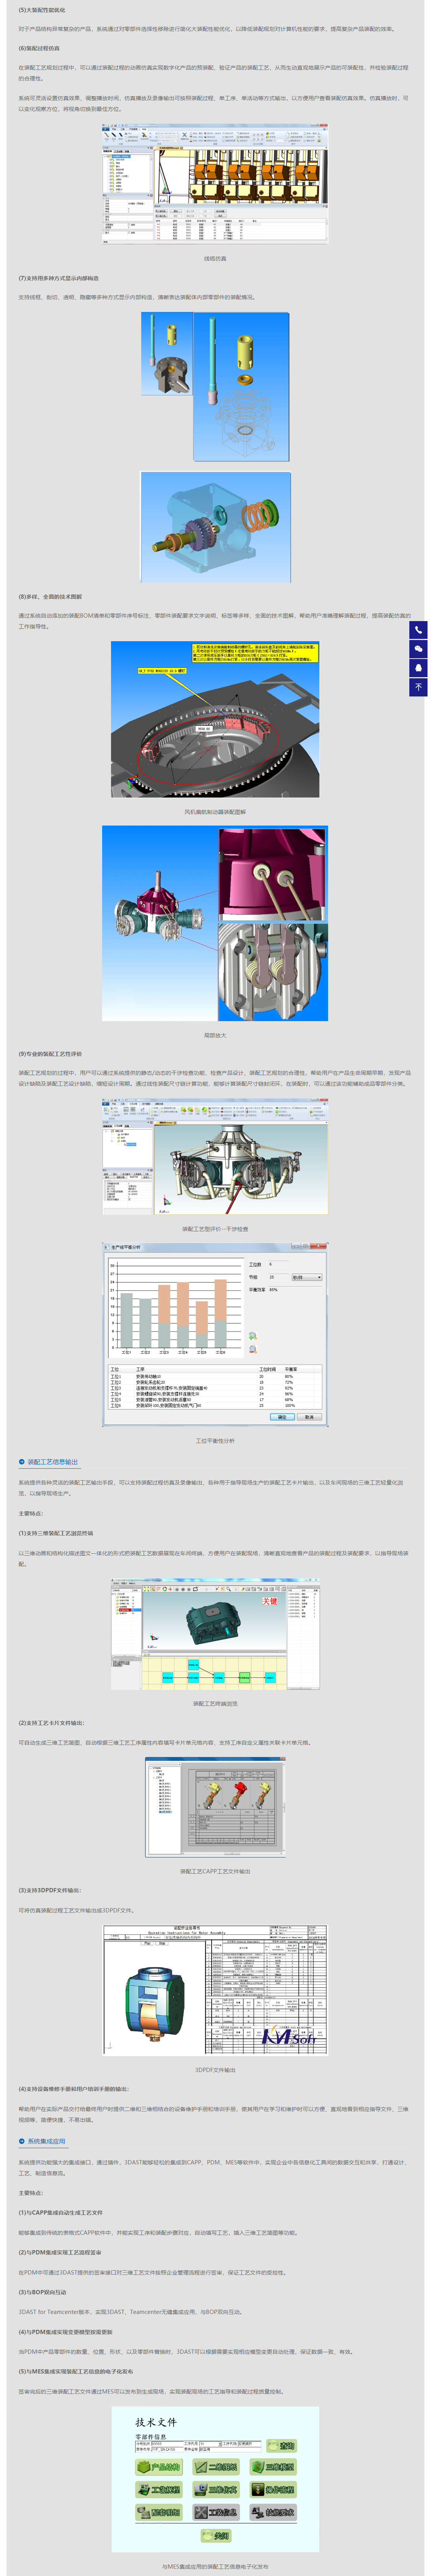Click 确定 button in line balance dialog
Viewport: 431px width, 2576px height.
pos(282,1416)
